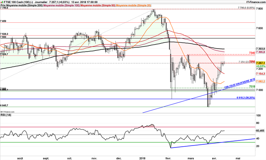The height and width of the screenshot is (160, 266).
Task: Click the 7 500 level label on left
Action: click(3, 37)
